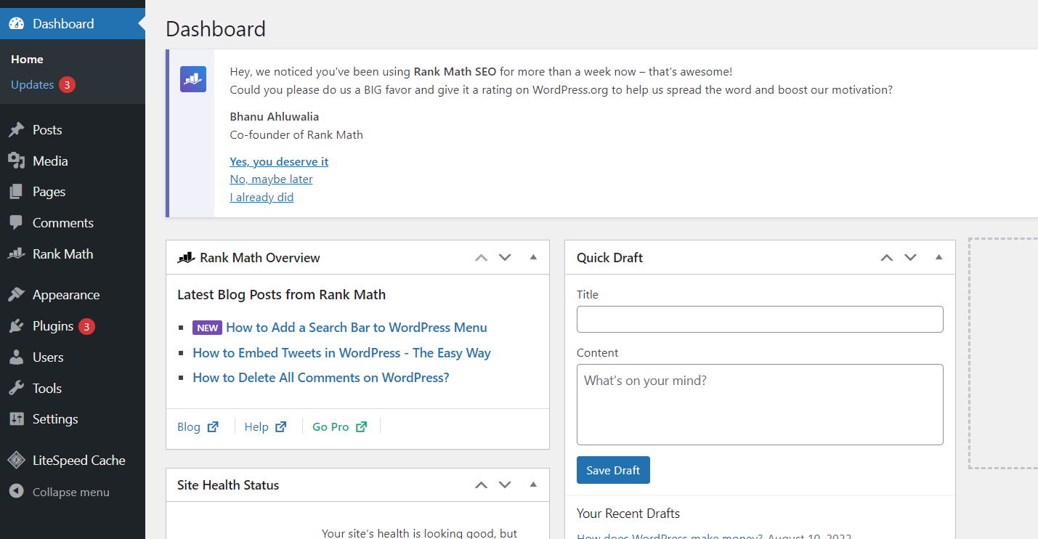This screenshot has width=1038, height=539.
Task: Collapse the Rank Math Overview panel
Action: tap(533, 256)
